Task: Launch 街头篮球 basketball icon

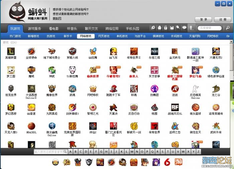Action: (x=196, y=107)
